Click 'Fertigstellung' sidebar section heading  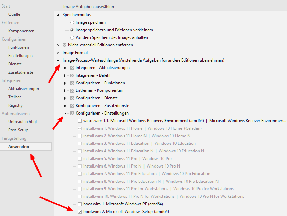click(14, 138)
